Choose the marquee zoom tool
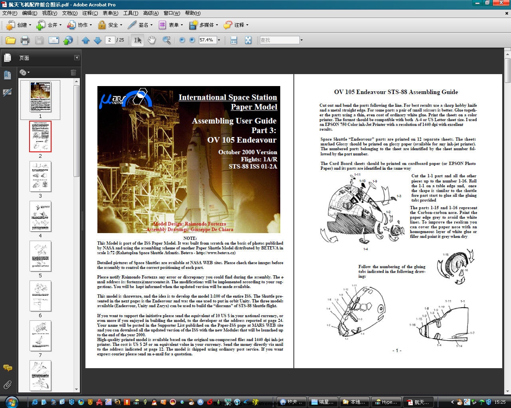The image size is (511, 408). pos(166,40)
